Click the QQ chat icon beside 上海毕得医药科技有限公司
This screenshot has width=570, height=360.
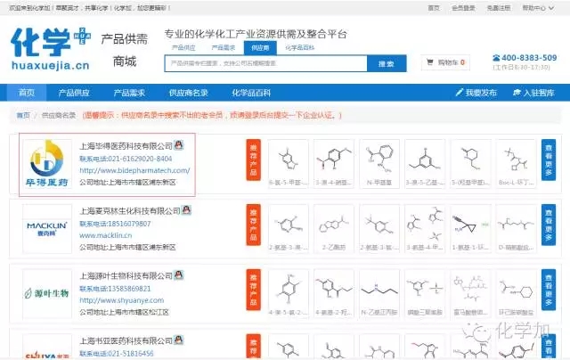[179, 144]
